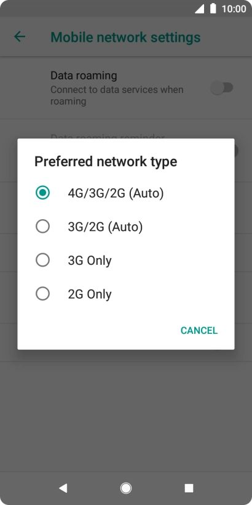Choose the 2G Only radio circle
This screenshot has width=252, height=505.
tap(42, 294)
